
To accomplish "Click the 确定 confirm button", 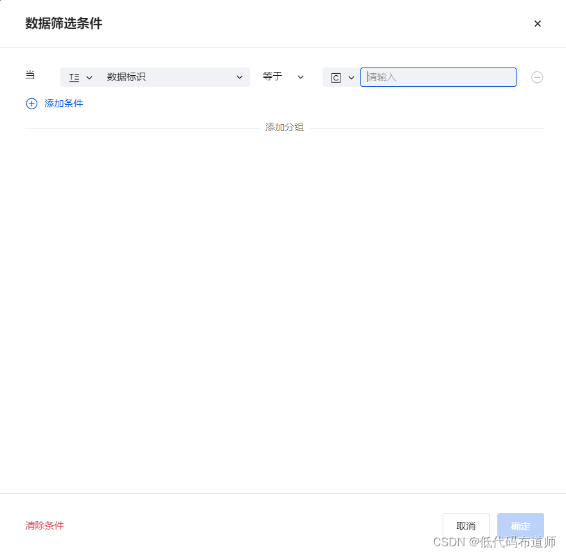I will (x=520, y=525).
